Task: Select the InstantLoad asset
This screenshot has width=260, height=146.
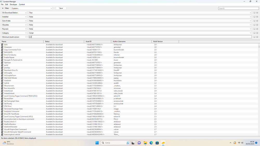Action: click(8, 91)
